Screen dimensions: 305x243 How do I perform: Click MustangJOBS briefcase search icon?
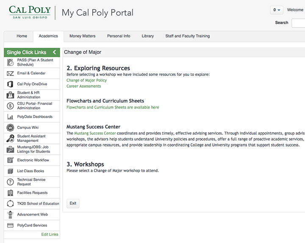(10, 149)
